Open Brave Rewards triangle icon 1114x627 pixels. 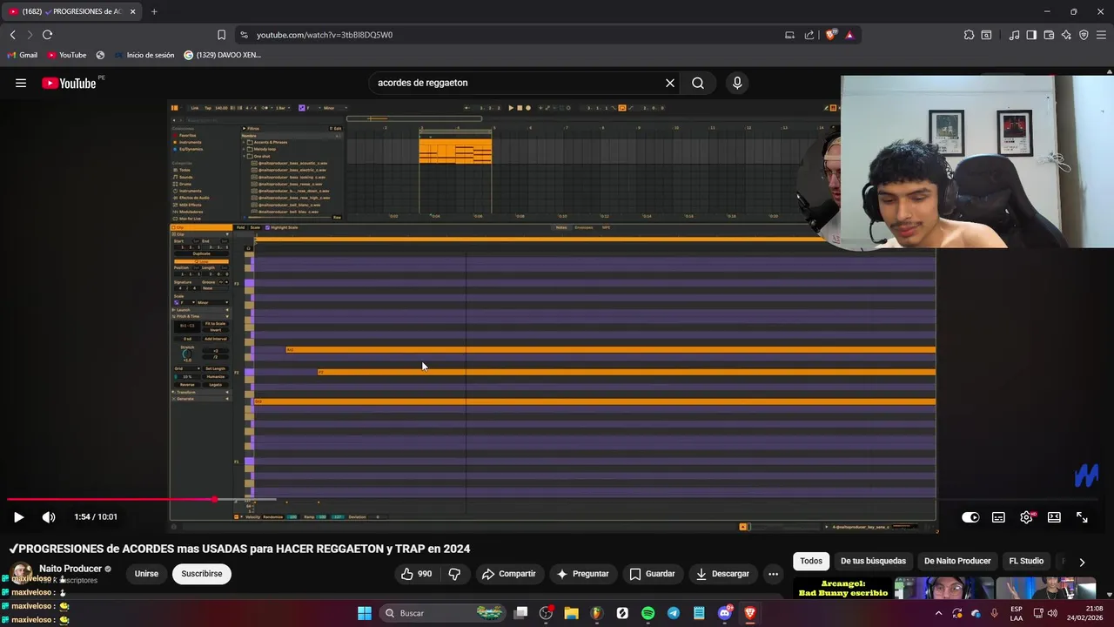pyautogui.click(x=849, y=35)
